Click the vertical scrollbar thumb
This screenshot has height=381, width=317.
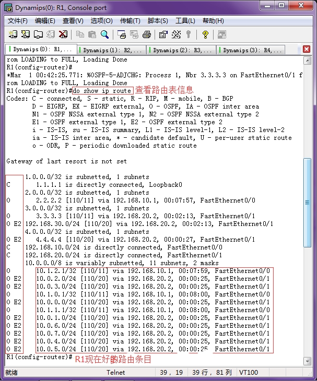[x=307, y=203]
